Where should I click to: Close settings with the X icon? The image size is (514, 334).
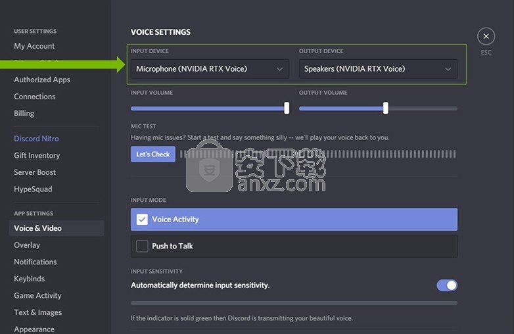pyautogui.click(x=486, y=36)
